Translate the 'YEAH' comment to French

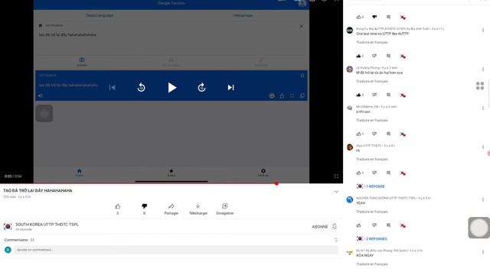[x=372, y=212]
